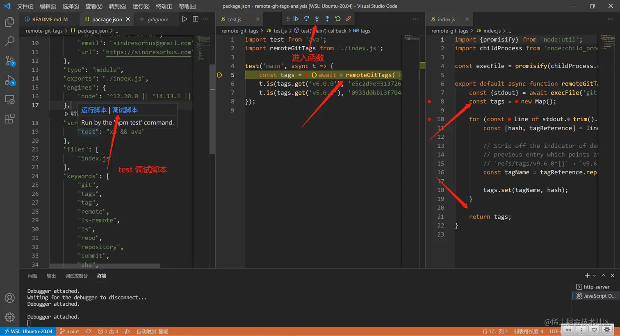Expand the debug codelens triangle above scripts

[66, 114]
